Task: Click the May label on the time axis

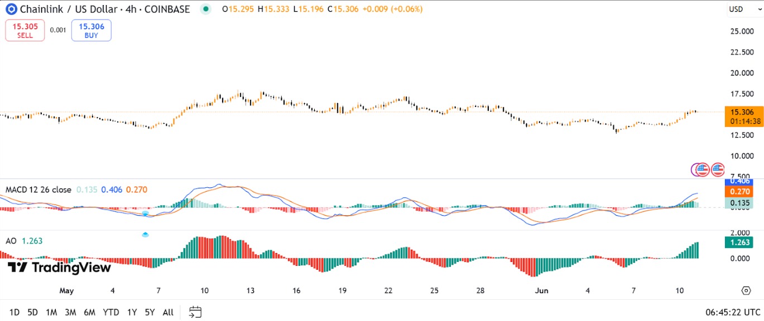Action: [66, 290]
